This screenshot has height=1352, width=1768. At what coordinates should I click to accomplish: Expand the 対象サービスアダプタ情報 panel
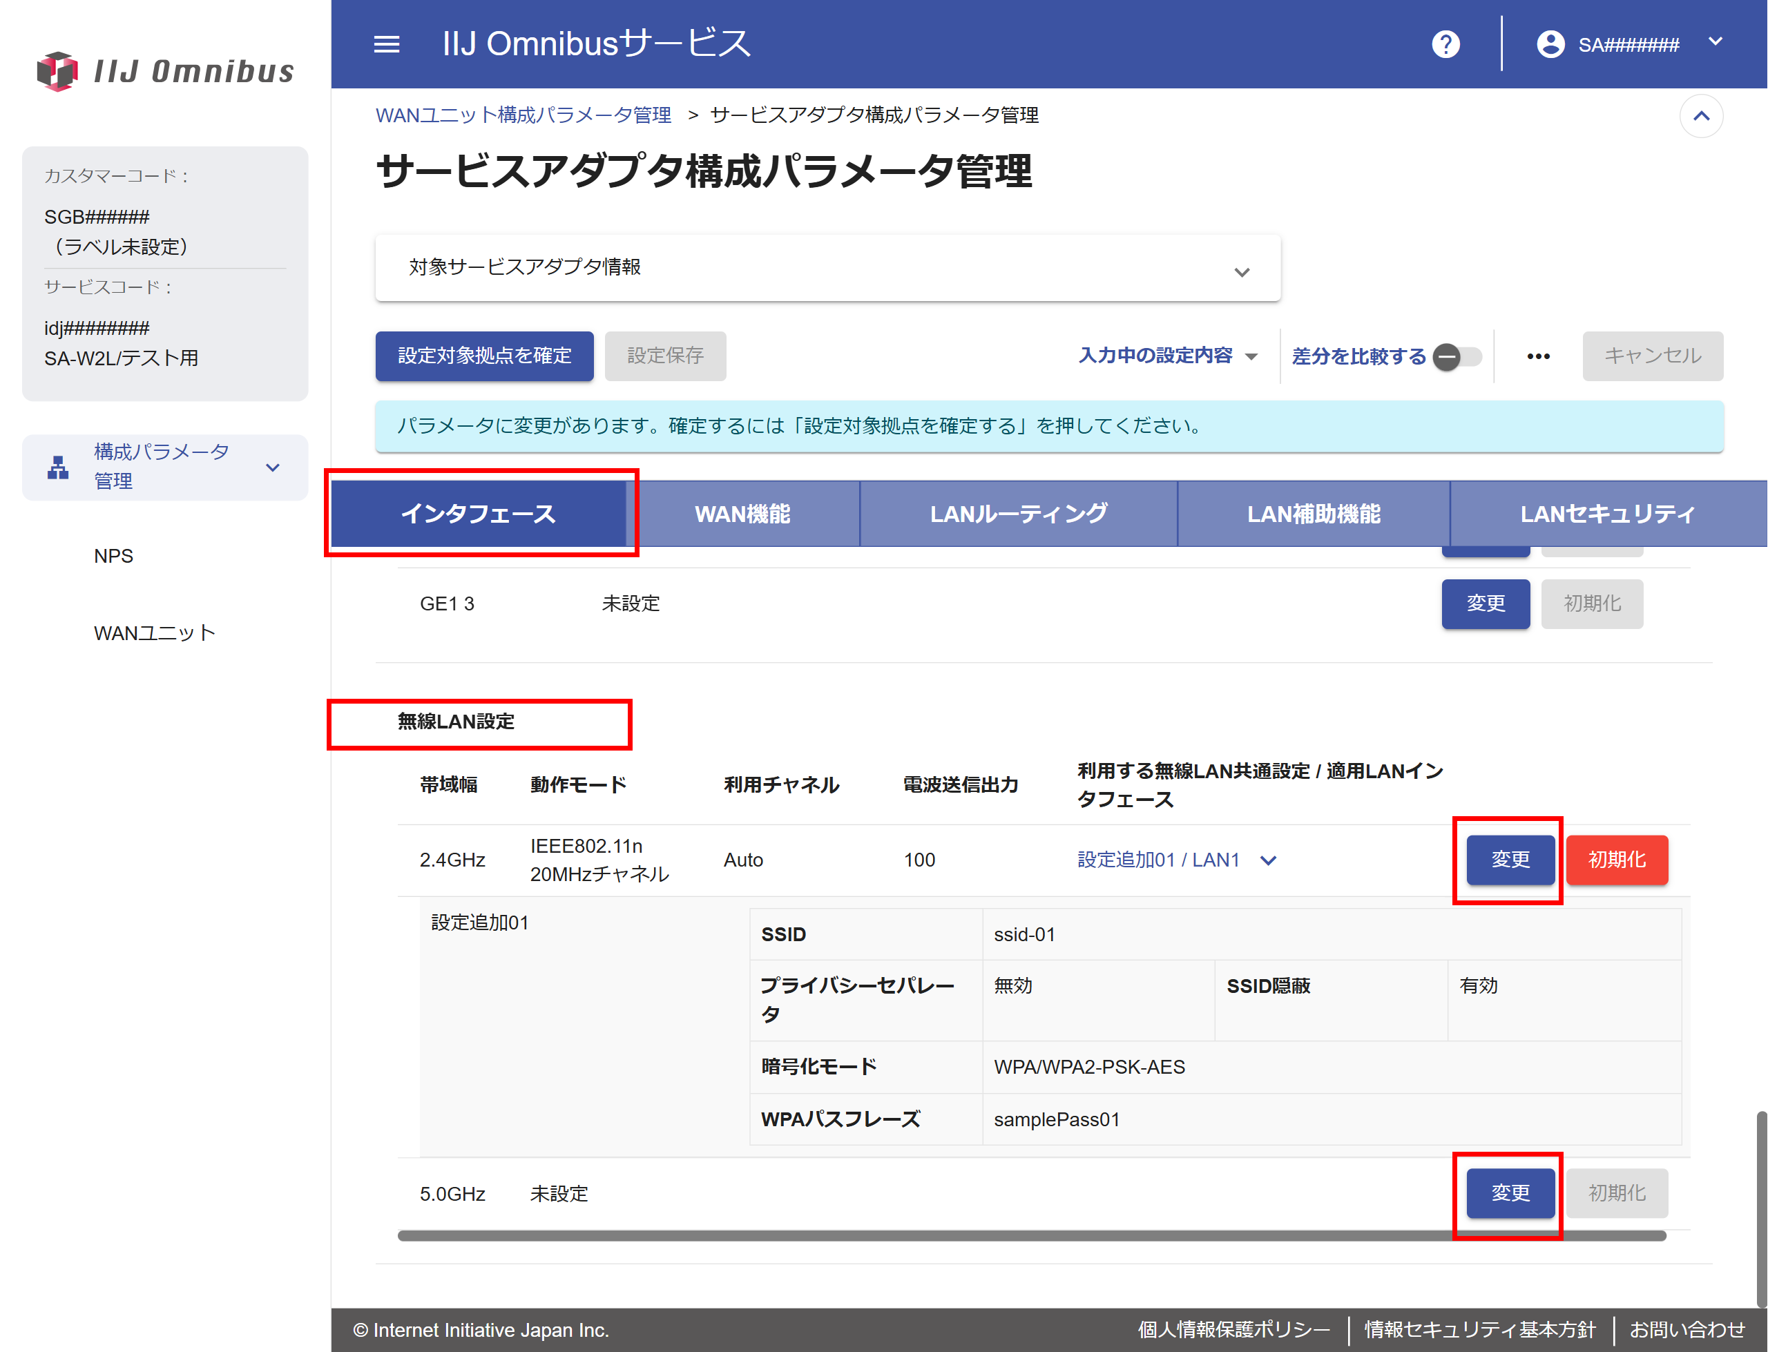pos(827,269)
